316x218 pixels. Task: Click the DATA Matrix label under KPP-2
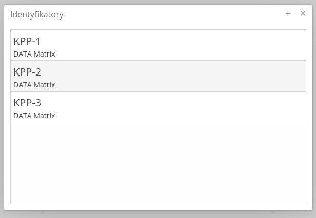[34, 85]
